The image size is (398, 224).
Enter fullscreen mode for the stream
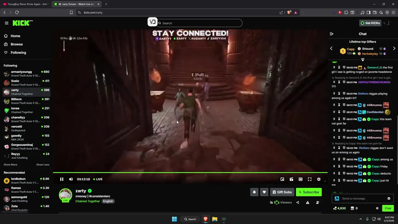(x=310, y=179)
